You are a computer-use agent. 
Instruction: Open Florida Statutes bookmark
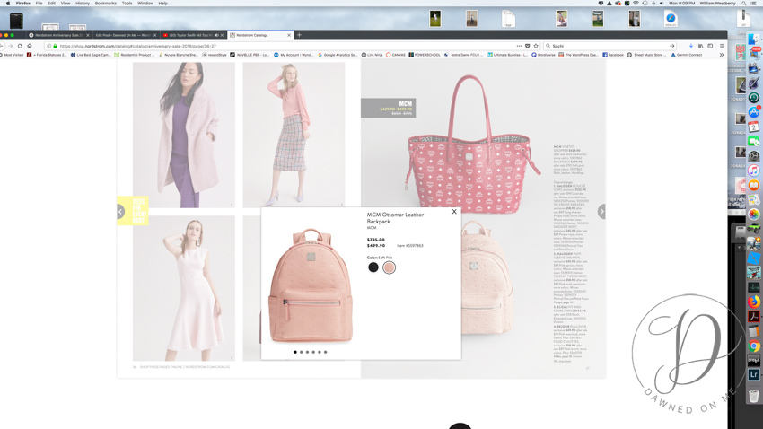click(48, 55)
